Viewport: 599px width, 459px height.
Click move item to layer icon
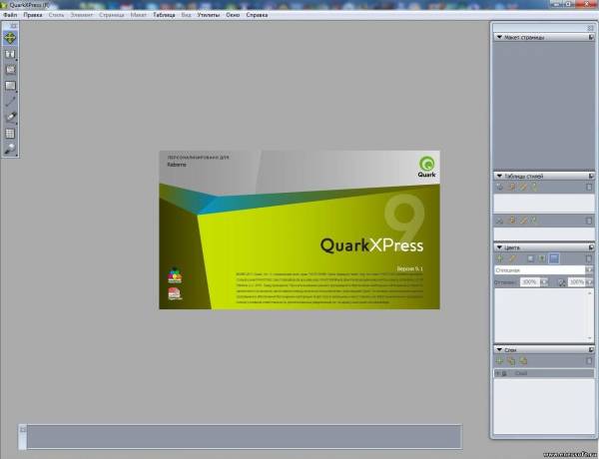click(511, 361)
